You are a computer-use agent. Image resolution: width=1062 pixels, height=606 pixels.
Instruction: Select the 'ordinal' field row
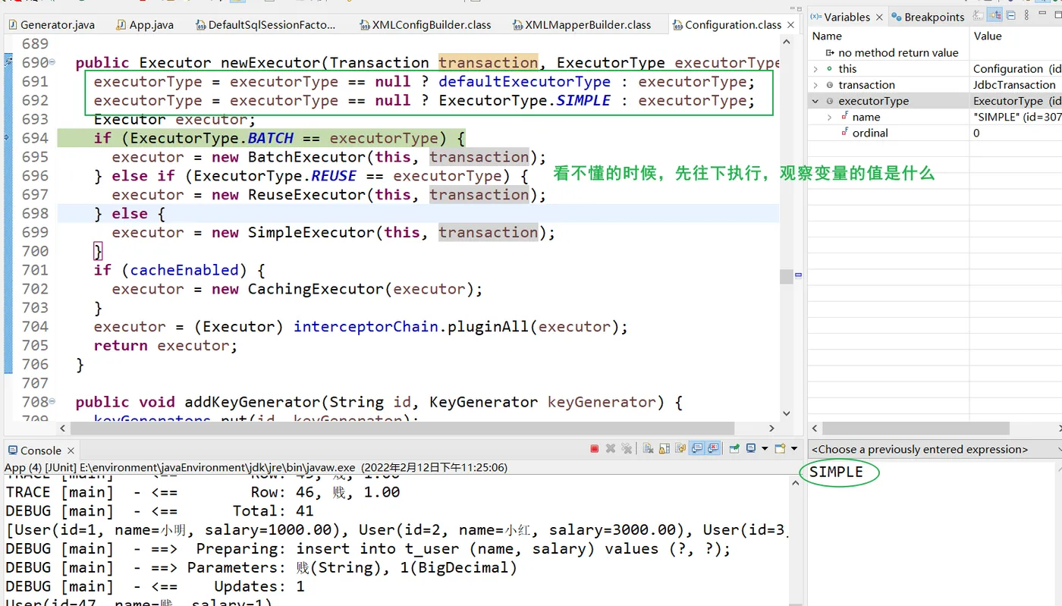[935, 133]
